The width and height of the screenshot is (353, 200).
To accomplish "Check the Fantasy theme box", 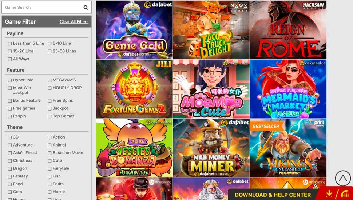I will coord(10,176).
